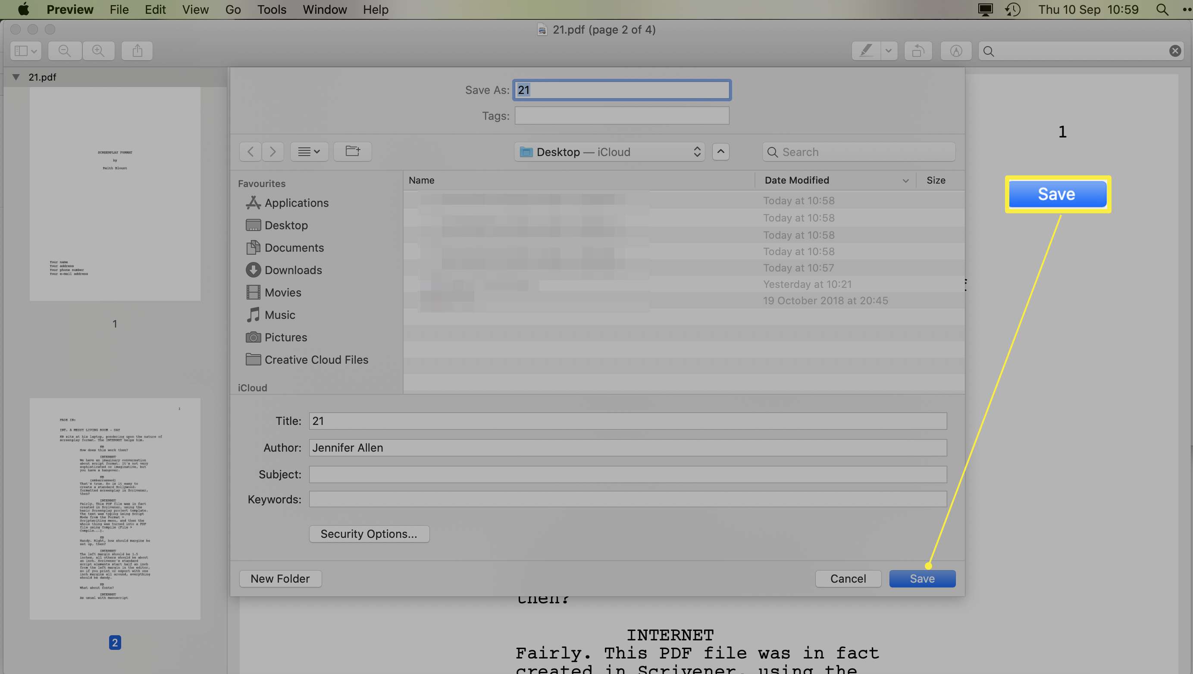Zoom in using the toolbar magnifier
1193x674 pixels.
98,51
